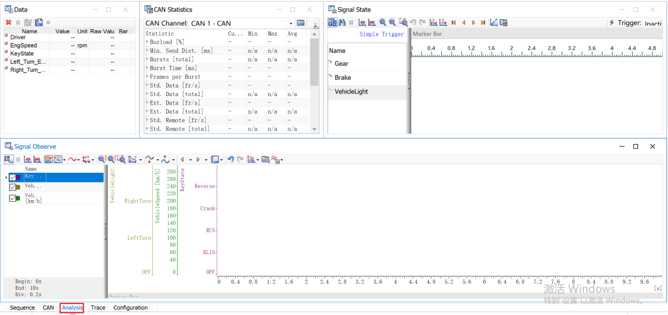Zoom in using Signal State magnifier plus
The height and width of the screenshot is (315, 668).
point(383,22)
